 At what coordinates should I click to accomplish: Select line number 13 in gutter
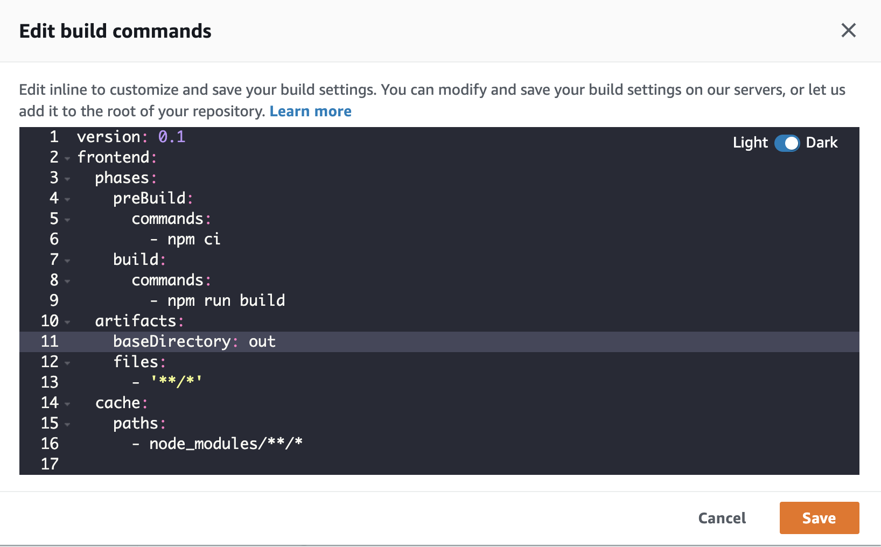[50, 382]
